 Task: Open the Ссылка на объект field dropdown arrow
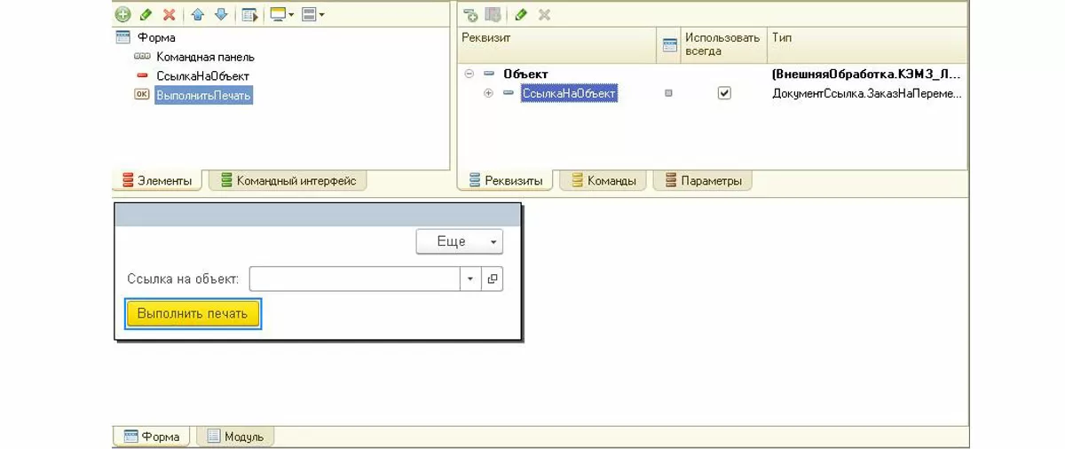[x=470, y=279]
